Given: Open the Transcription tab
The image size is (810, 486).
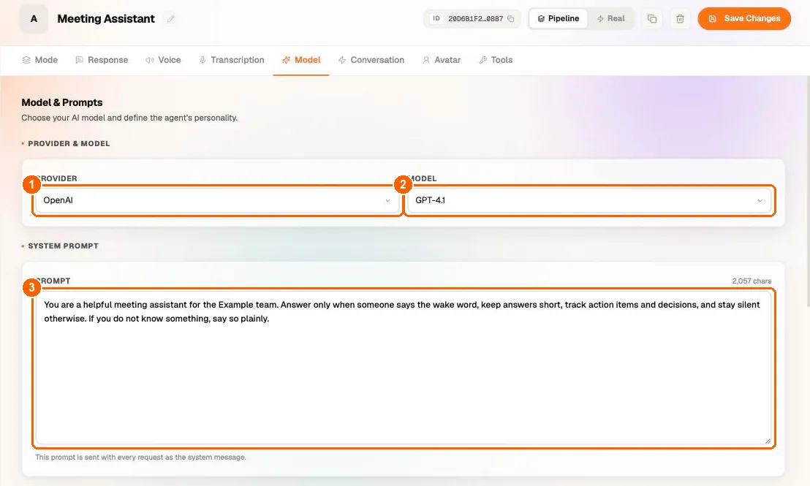Looking at the screenshot, I should point(232,60).
